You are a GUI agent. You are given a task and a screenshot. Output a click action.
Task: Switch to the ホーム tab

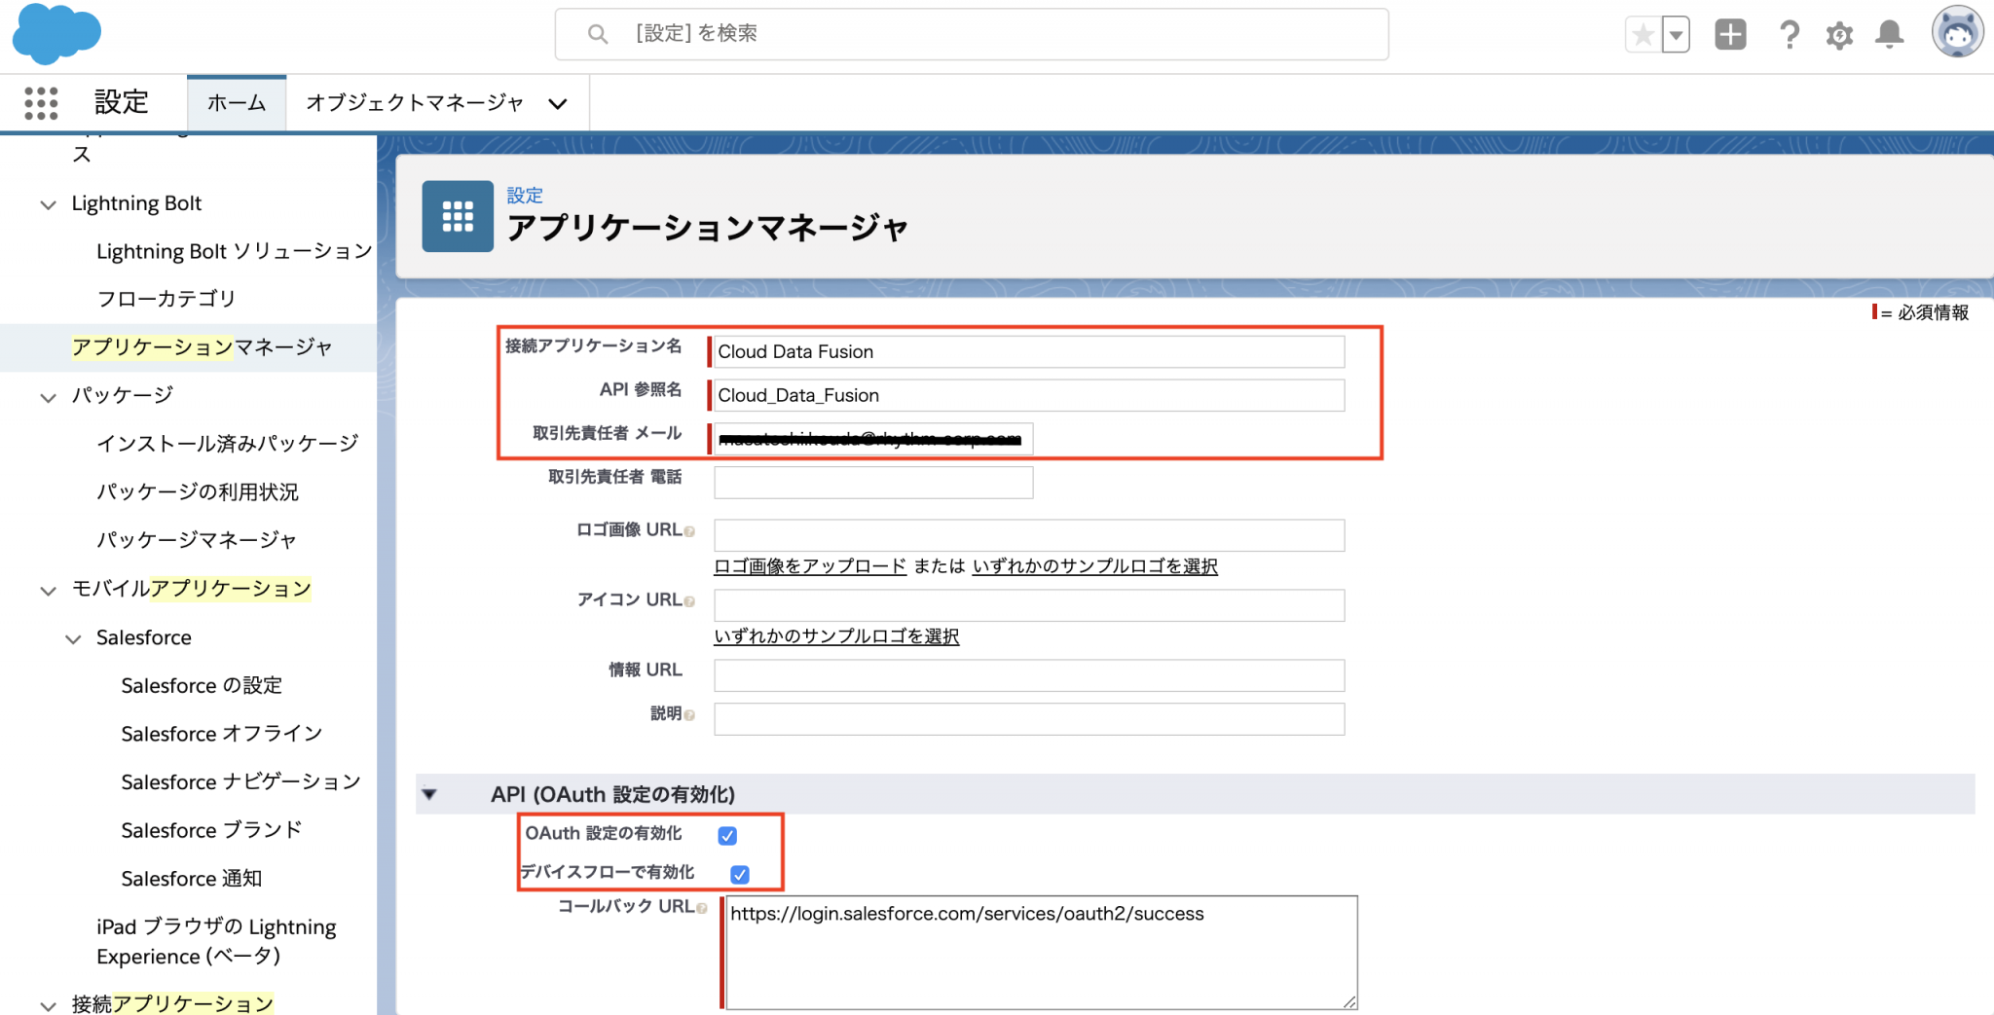237,103
